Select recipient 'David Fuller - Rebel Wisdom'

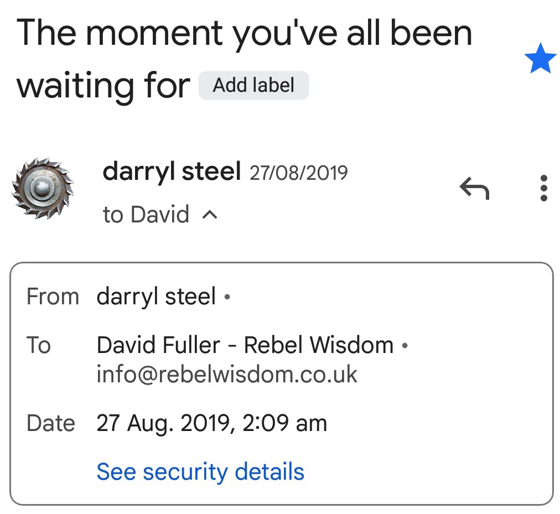tap(245, 345)
